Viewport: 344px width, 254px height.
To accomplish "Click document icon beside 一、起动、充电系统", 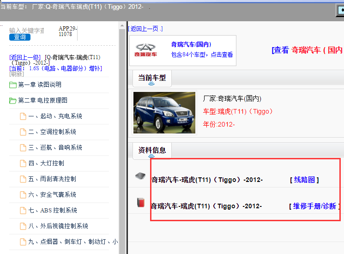I will click(x=23, y=116).
